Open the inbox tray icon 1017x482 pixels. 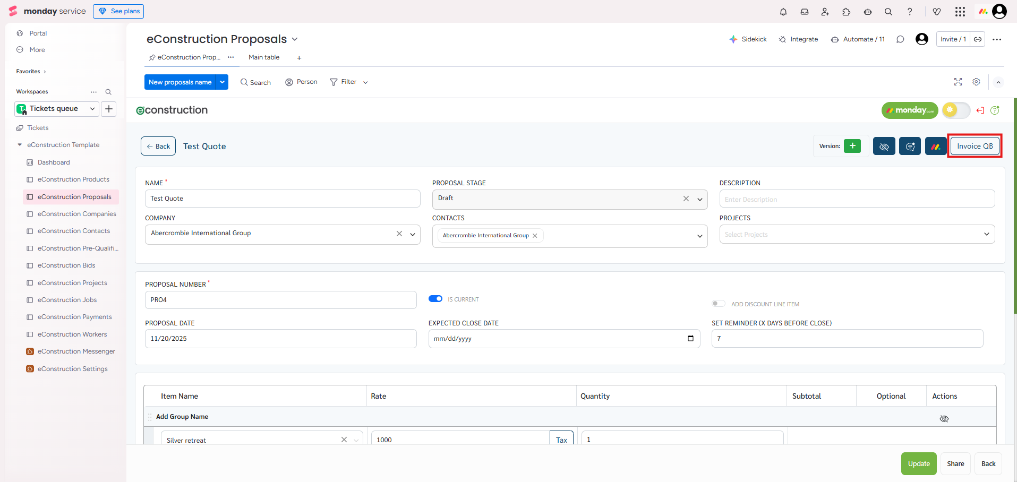click(804, 12)
